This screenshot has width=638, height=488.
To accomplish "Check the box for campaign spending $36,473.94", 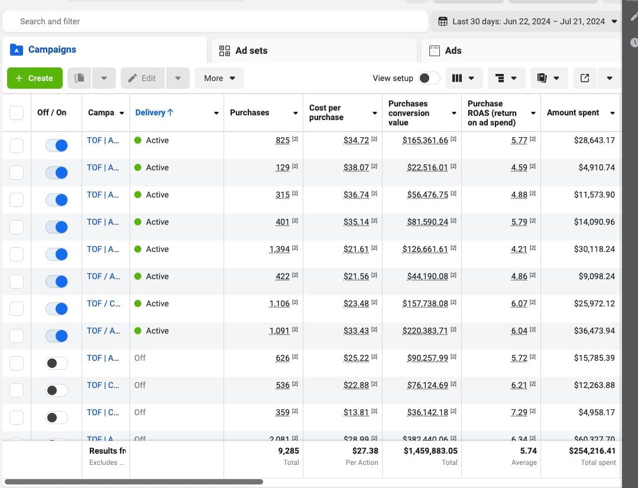I will tap(17, 336).
